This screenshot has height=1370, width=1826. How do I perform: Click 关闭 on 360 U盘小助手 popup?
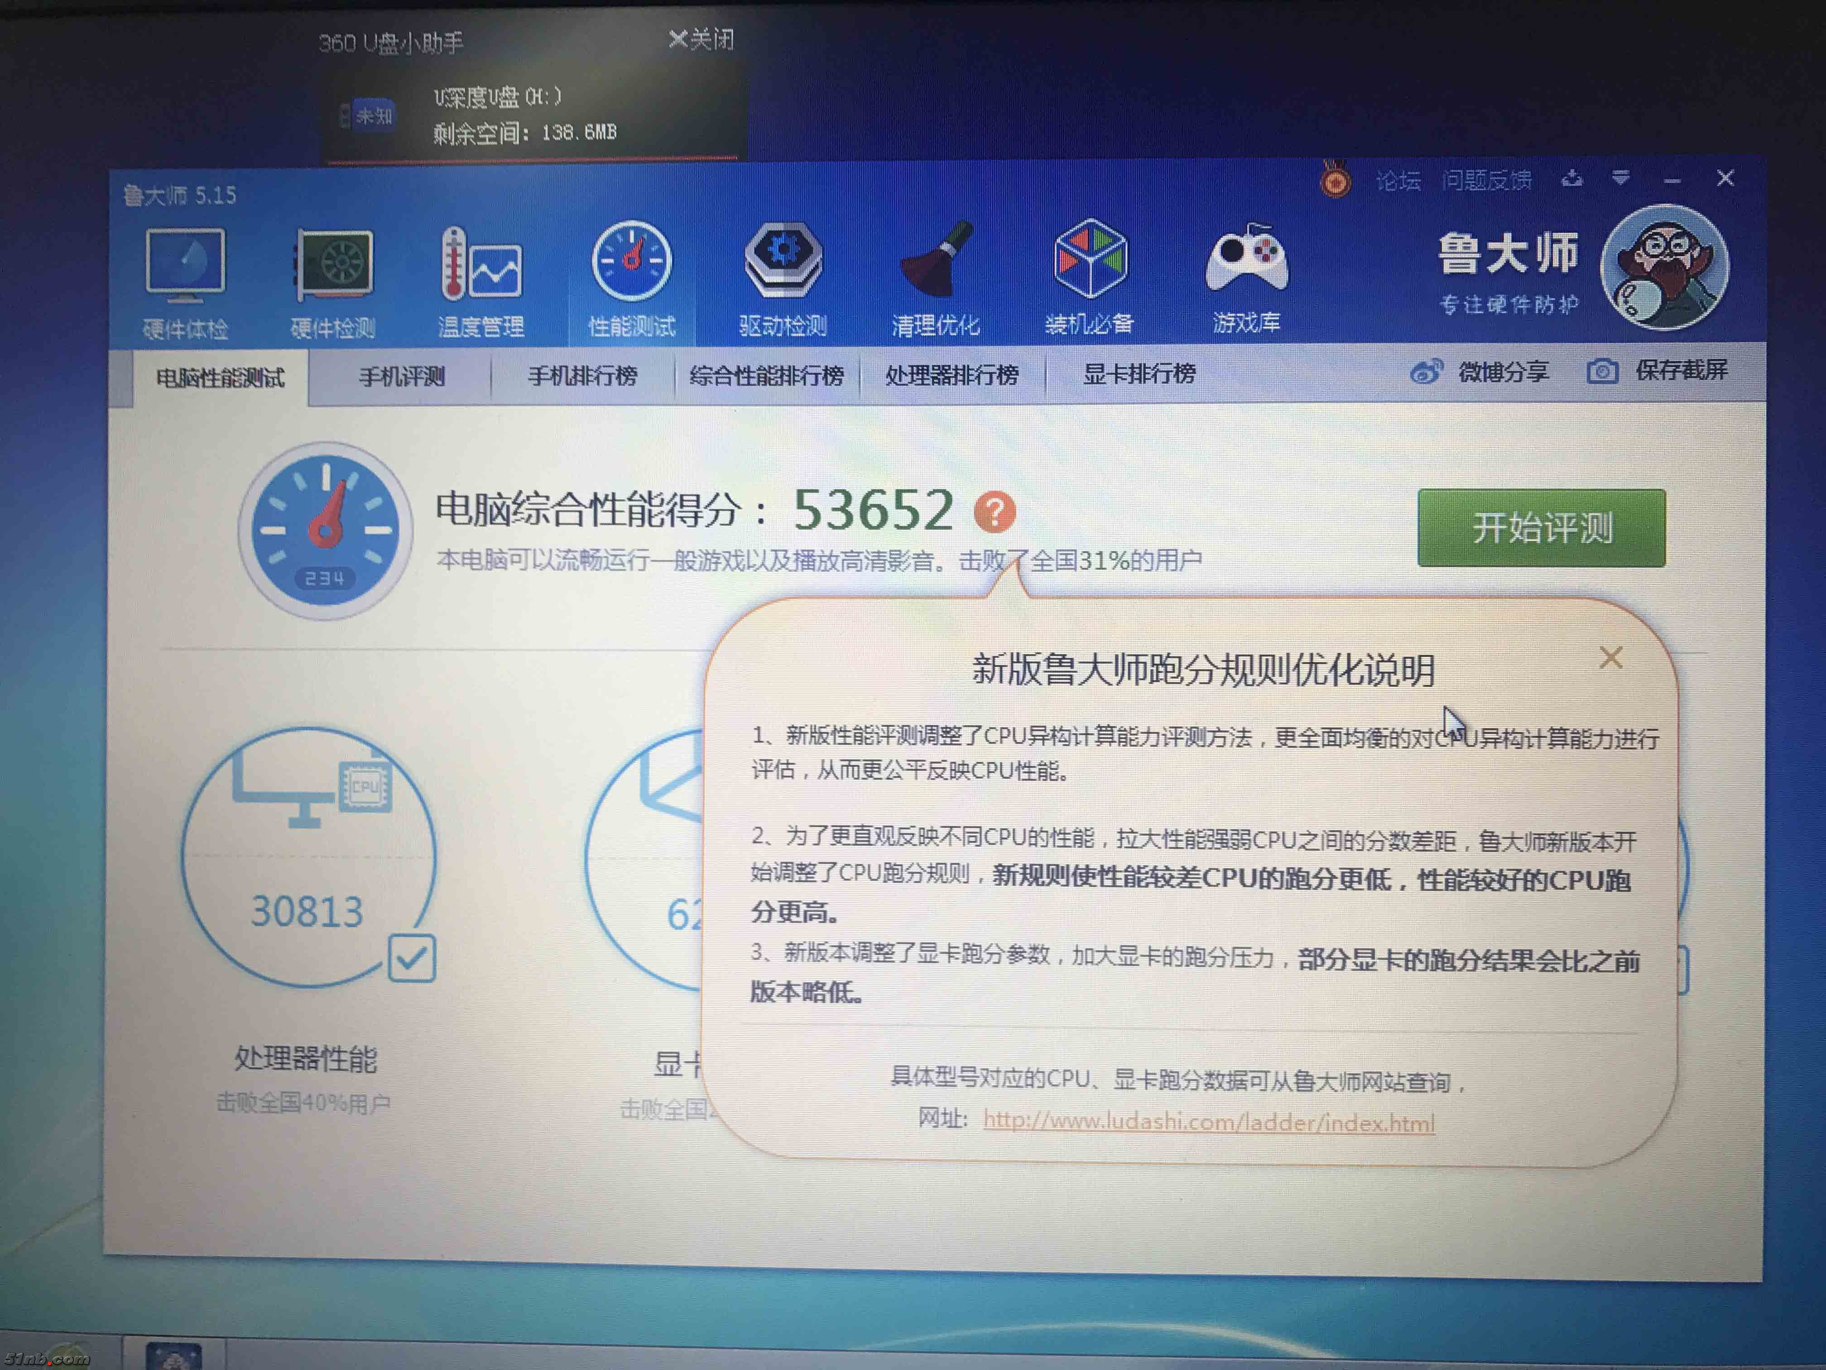point(701,39)
